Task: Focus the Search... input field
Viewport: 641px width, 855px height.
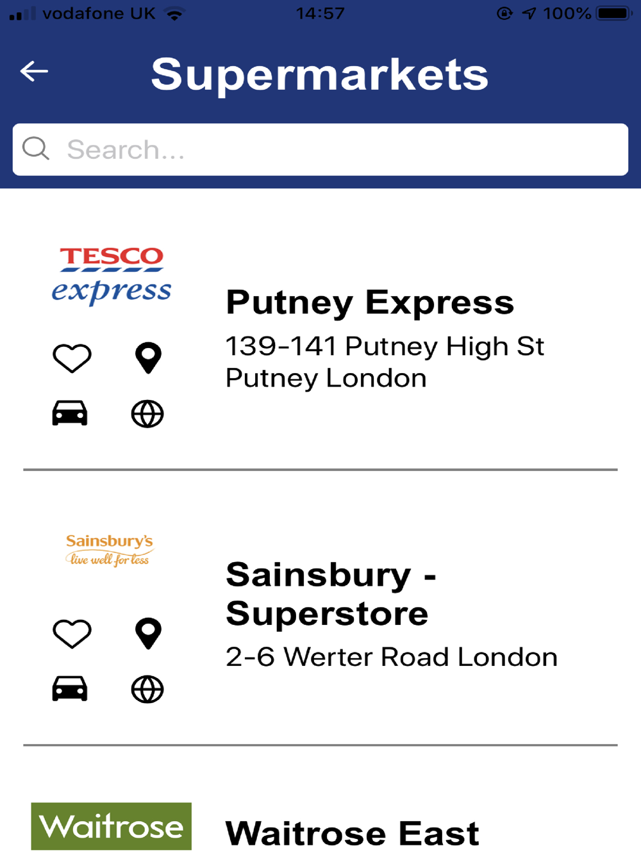Action: (x=320, y=149)
